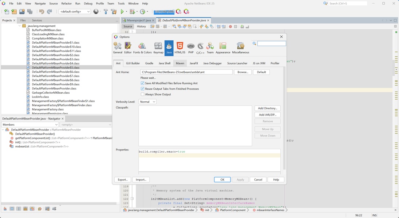The height and width of the screenshot is (218, 399).
Task: Open the Verbosity Level dropdown
Action: click(148, 102)
